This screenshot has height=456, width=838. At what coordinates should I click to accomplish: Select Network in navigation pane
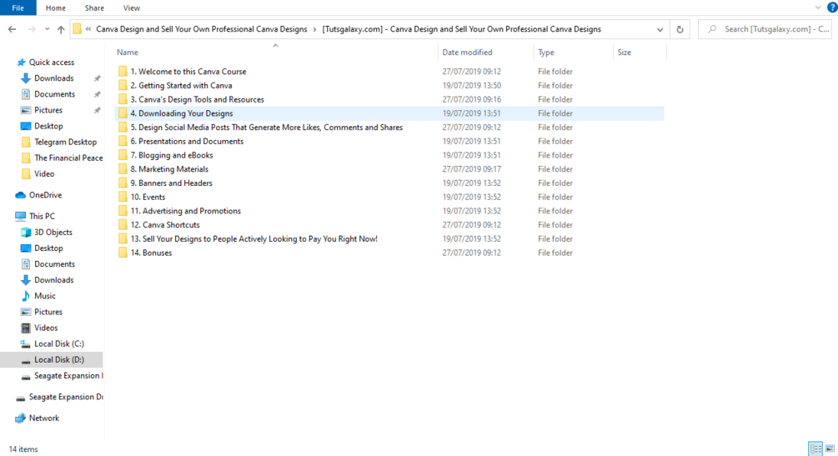pyautogui.click(x=44, y=418)
